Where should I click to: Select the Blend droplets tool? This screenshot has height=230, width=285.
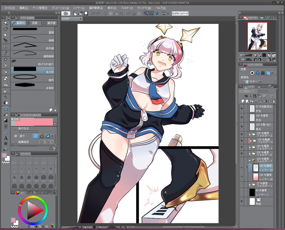(x=5, y=103)
